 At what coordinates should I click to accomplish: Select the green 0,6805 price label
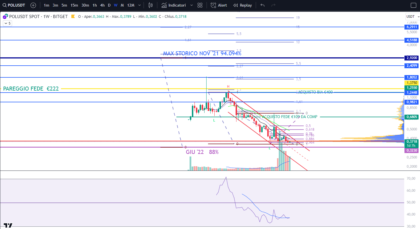[x=412, y=117]
